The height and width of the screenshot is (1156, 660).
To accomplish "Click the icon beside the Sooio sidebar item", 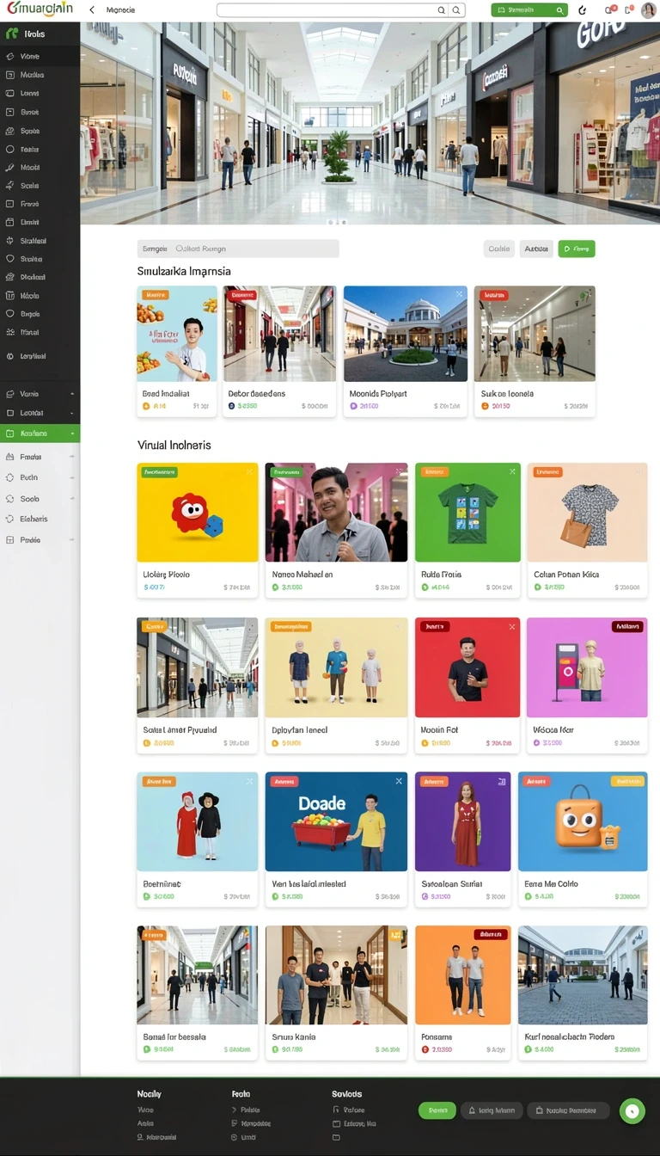I will coord(10,499).
